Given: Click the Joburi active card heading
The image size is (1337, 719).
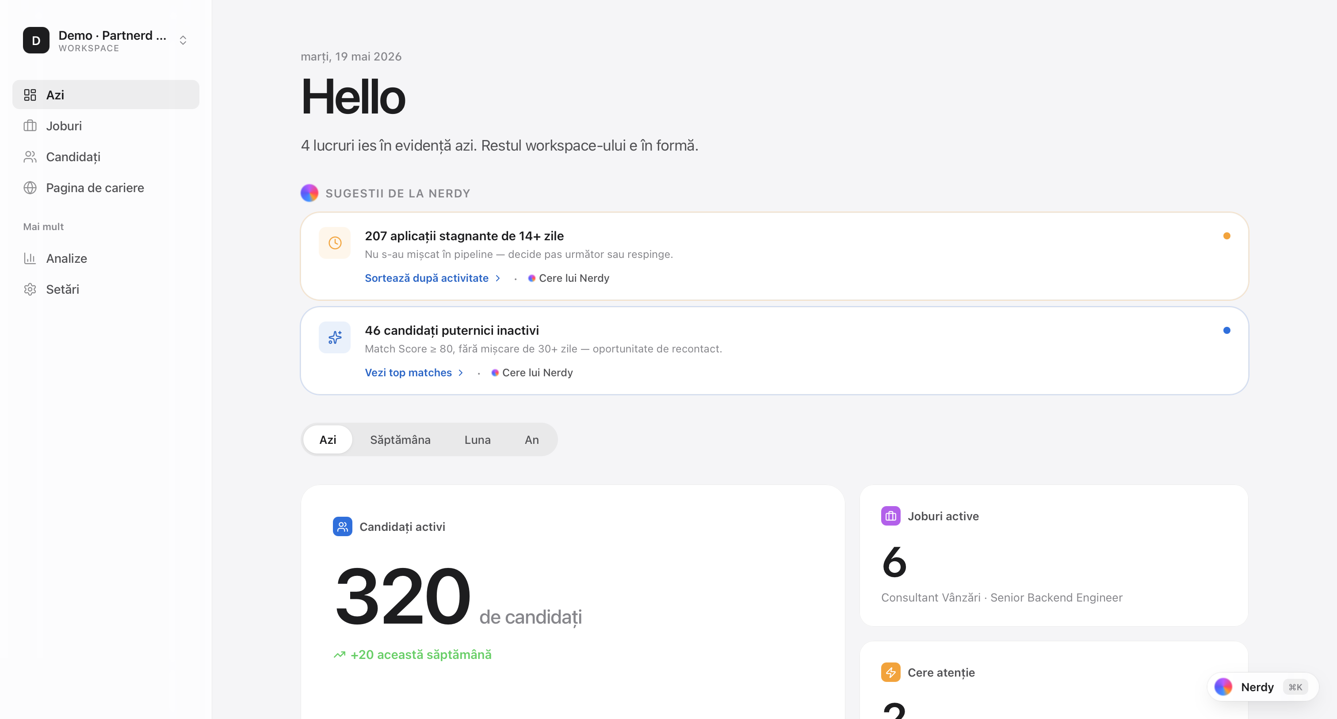Looking at the screenshot, I should (943, 516).
